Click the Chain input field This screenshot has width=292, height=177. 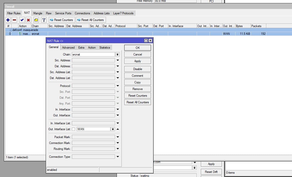click(93, 54)
